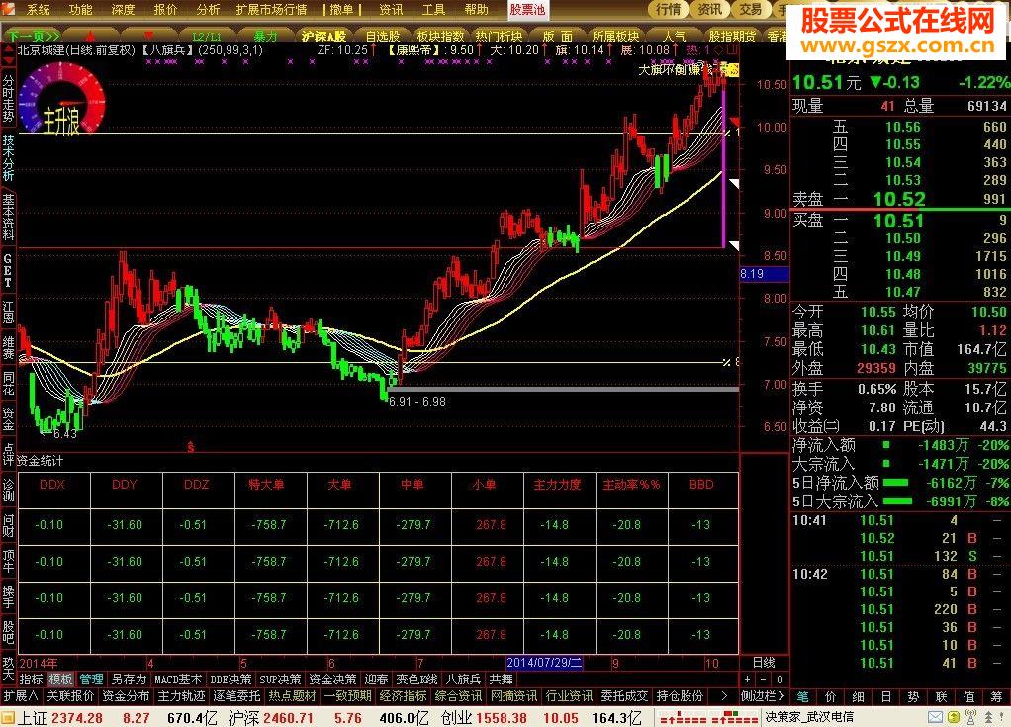This screenshot has height=727, width=1011.
Task: Click the 8.19 price marker on the price axis
Action: (764, 274)
